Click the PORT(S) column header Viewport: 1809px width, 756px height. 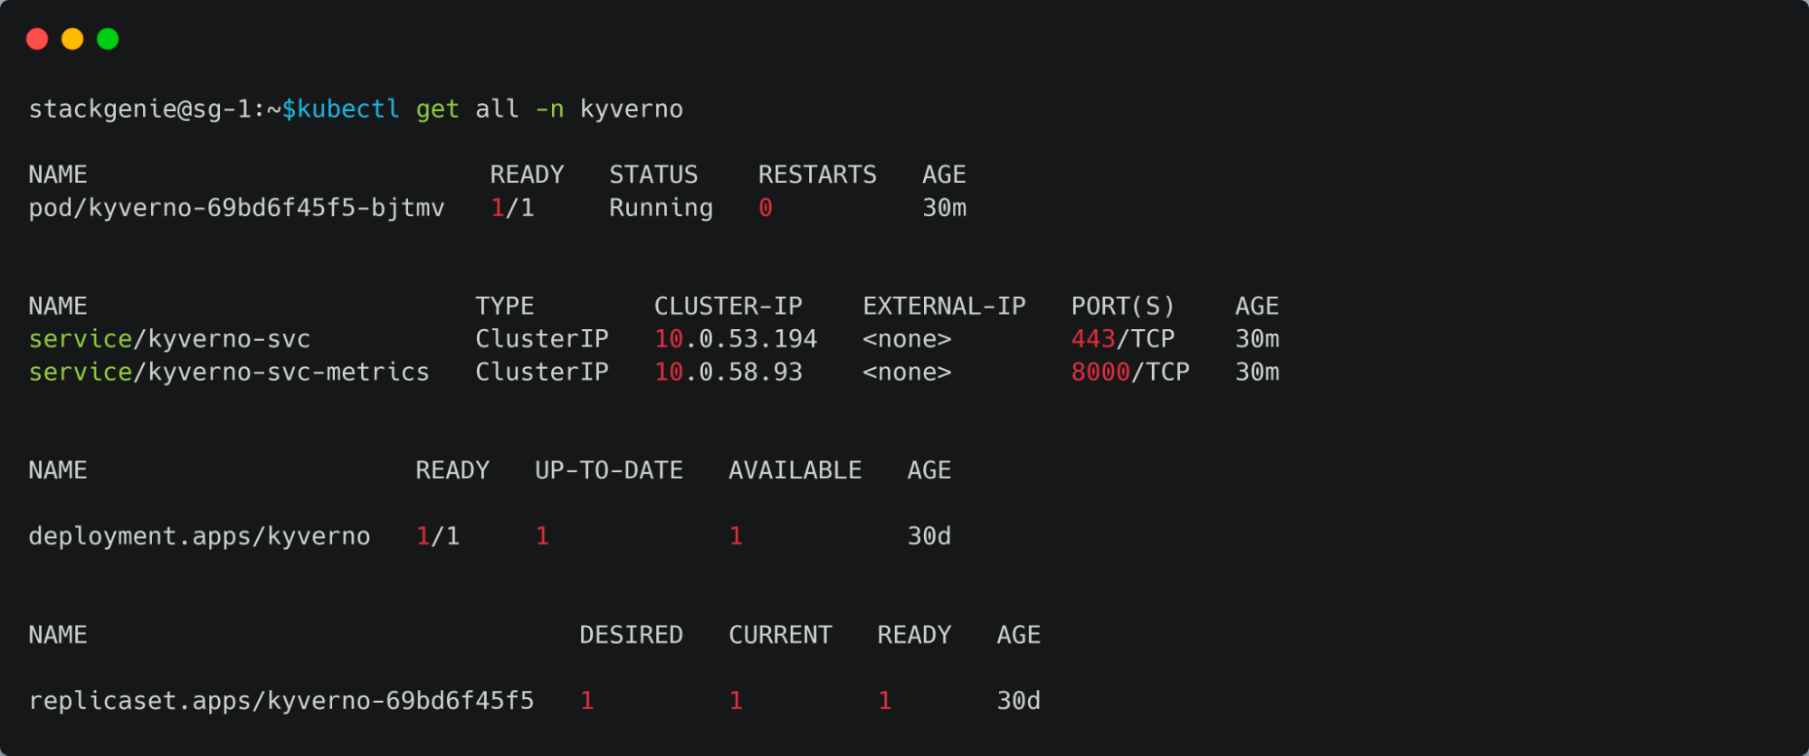[x=1123, y=307]
